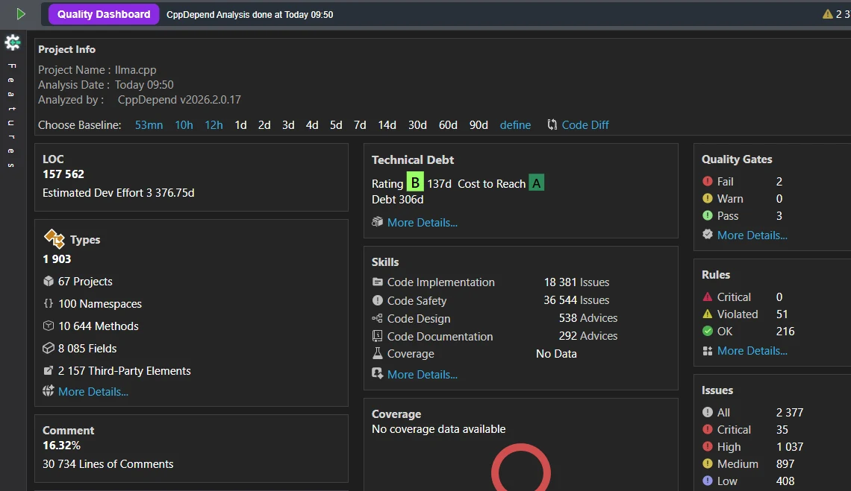The width and height of the screenshot is (851, 491).
Task: Open More Details in Skills panel
Action: point(423,375)
